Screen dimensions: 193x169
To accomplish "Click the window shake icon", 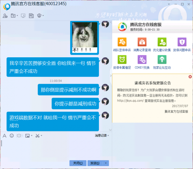I will pos(19,136).
